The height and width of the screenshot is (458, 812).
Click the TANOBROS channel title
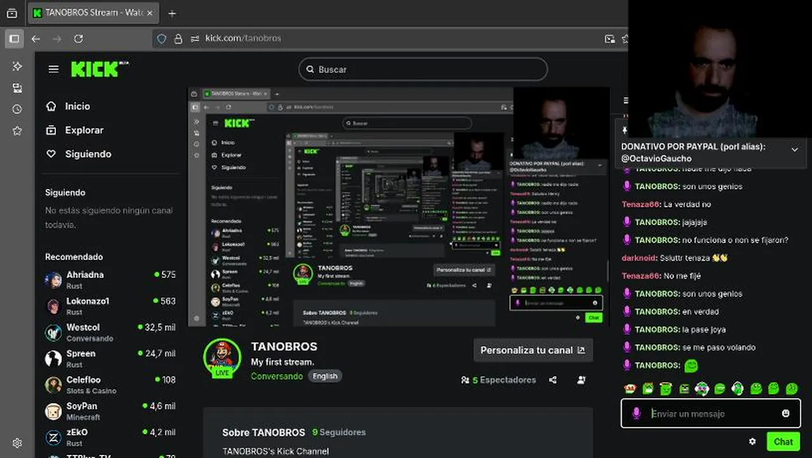click(284, 347)
